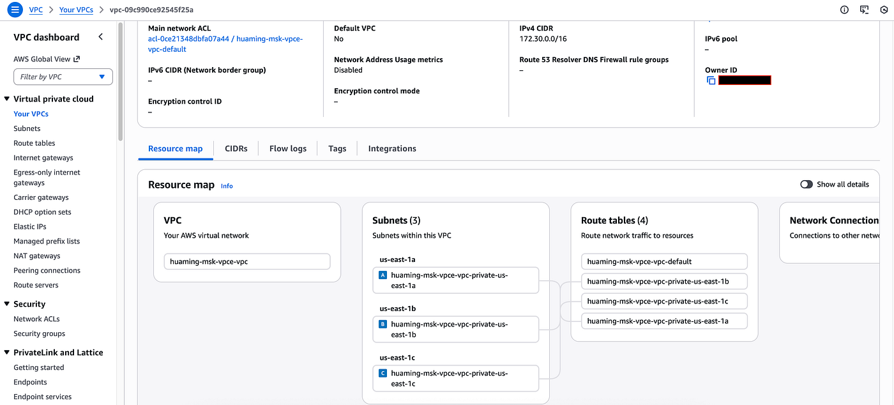The image size is (894, 405).
Task: Collapse the Security section
Action: click(x=7, y=304)
